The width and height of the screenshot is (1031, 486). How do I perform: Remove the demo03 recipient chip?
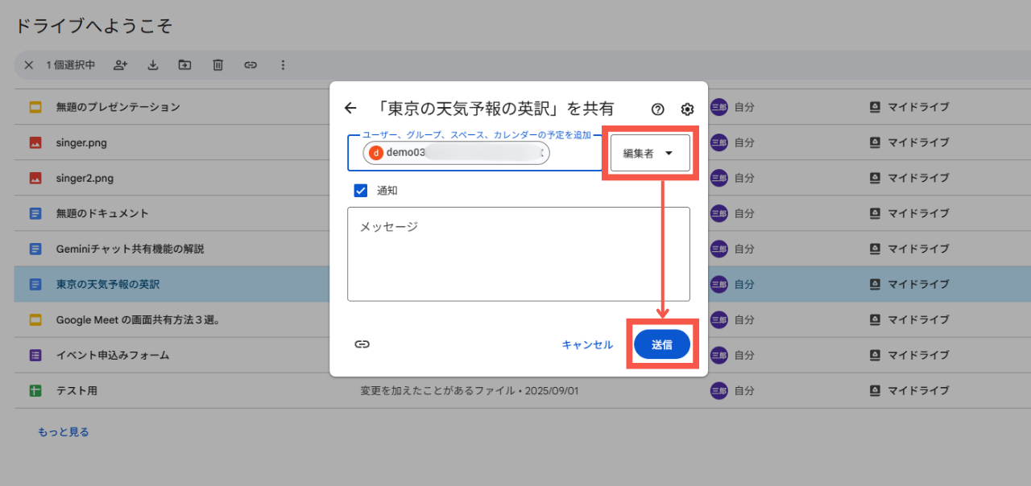(541, 153)
